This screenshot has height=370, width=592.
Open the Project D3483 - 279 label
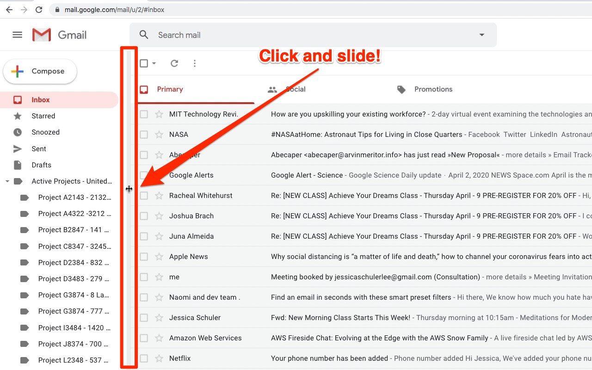click(74, 279)
